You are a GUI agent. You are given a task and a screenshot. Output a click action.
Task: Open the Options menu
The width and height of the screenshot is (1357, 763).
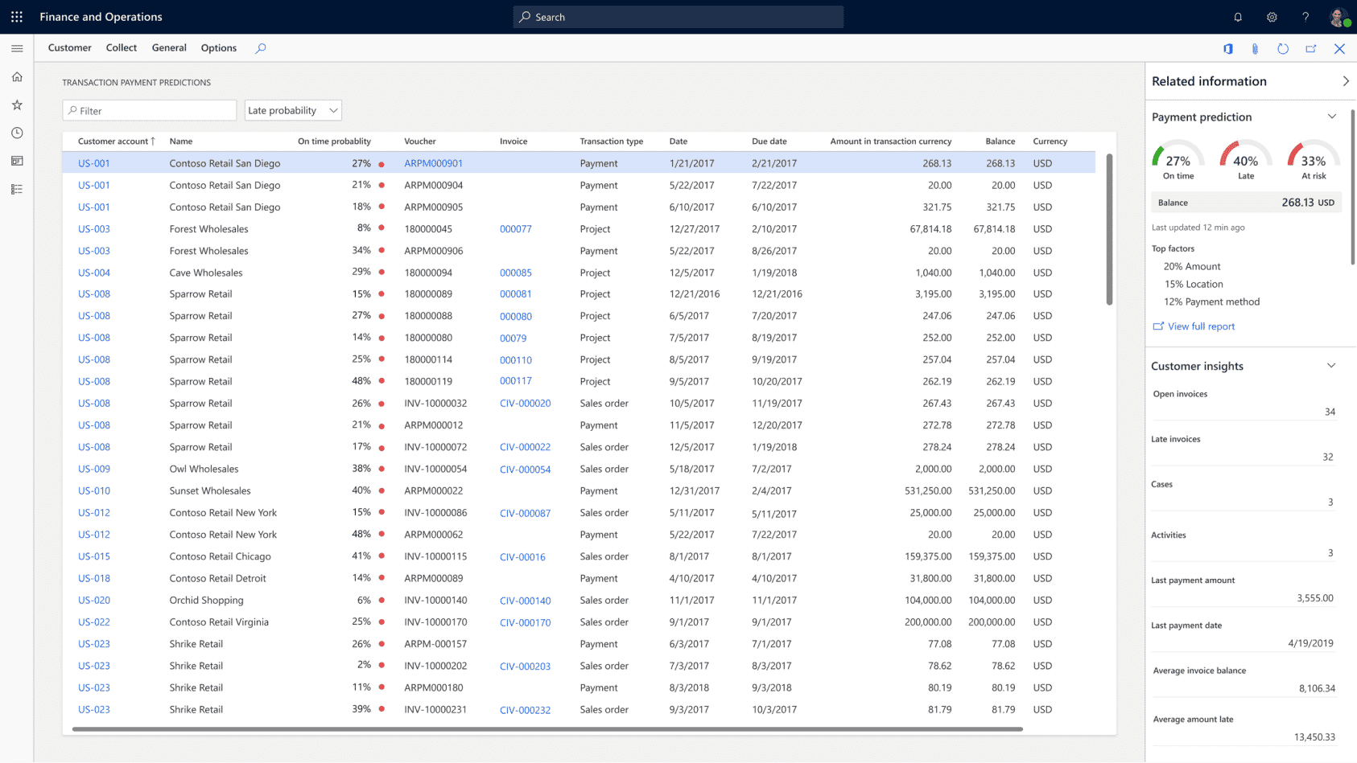coord(219,48)
